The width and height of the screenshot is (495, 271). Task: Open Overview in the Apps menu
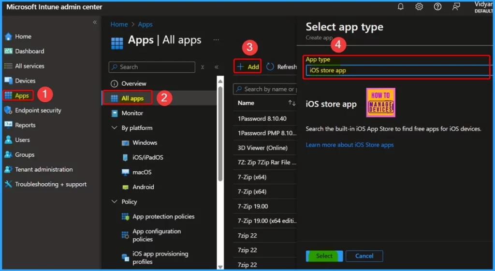pos(134,84)
